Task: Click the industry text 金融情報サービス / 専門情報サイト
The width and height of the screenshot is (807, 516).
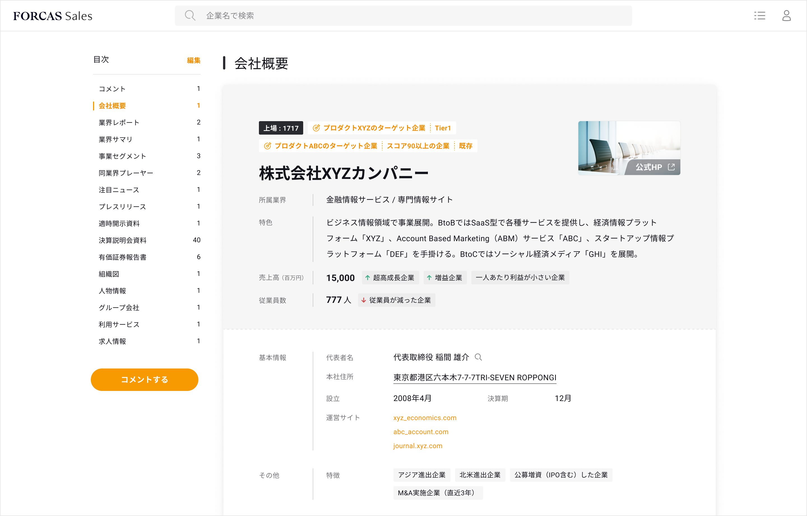Action: (389, 200)
